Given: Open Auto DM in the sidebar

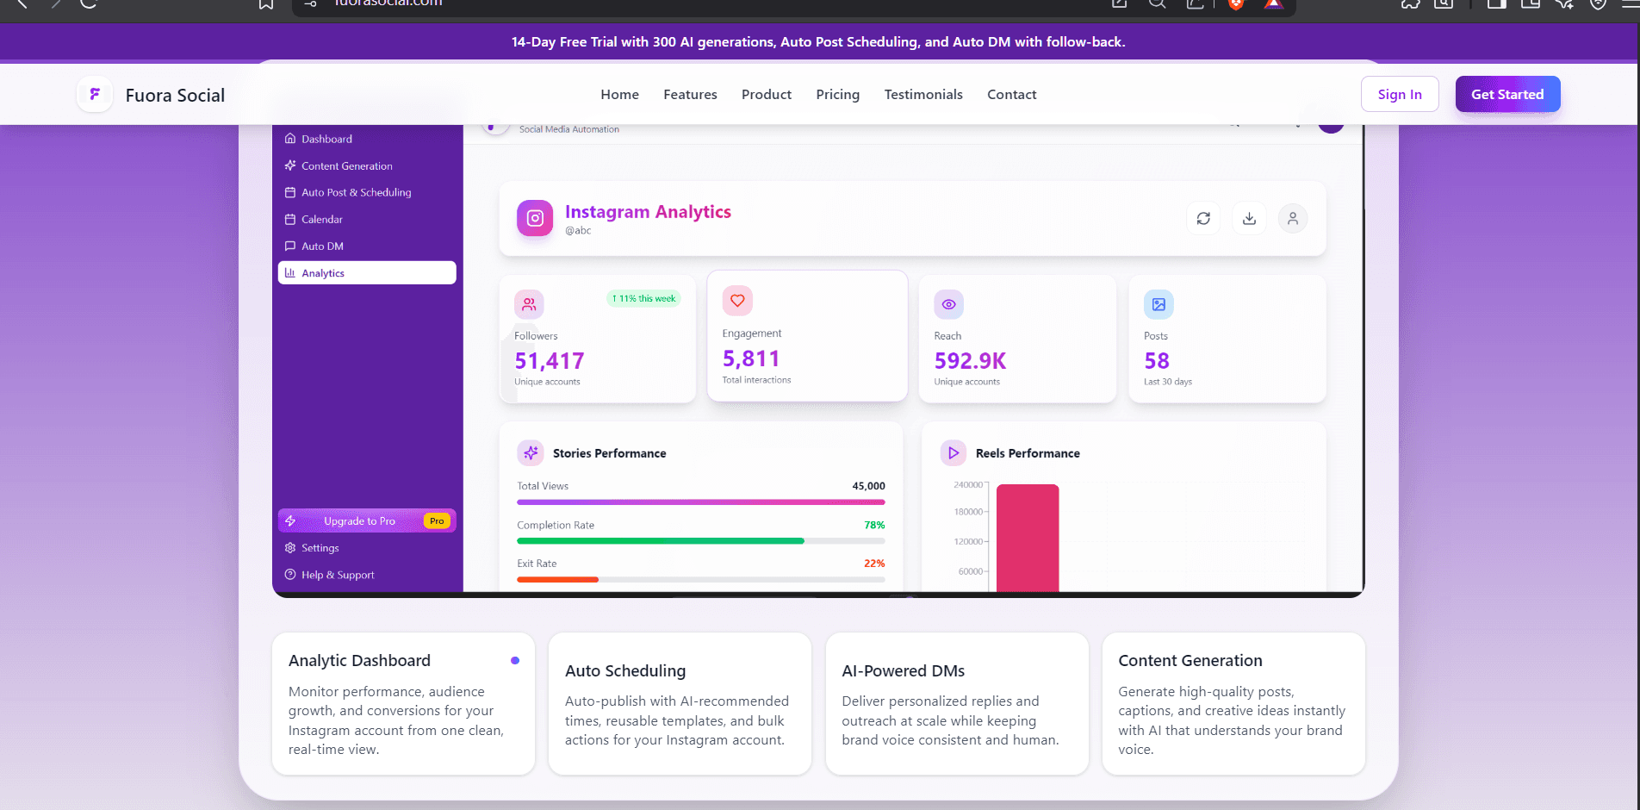Looking at the screenshot, I should click(x=367, y=246).
